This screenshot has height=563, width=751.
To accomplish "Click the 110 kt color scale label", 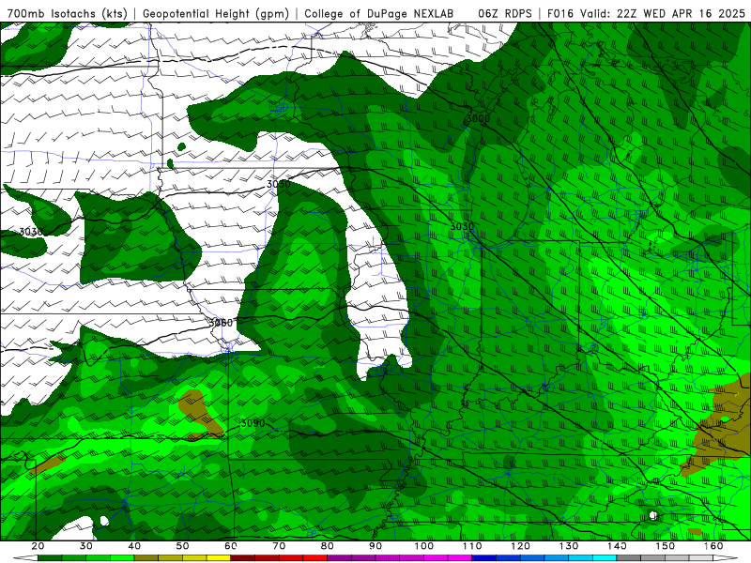I will click(x=472, y=546).
